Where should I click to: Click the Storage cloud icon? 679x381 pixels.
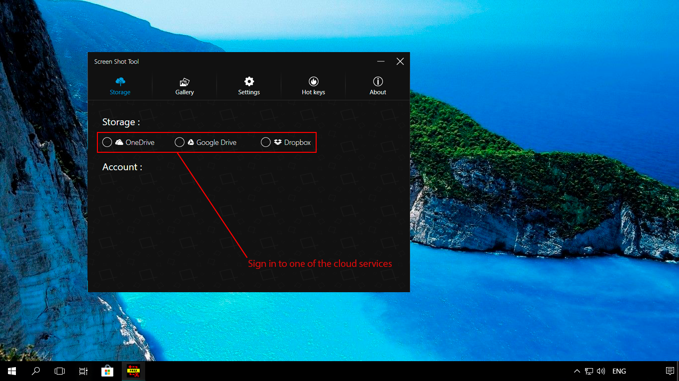120,81
